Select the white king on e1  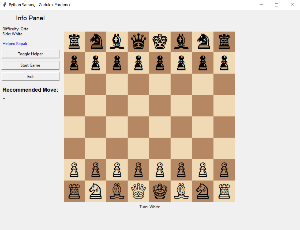pos(160,191)
